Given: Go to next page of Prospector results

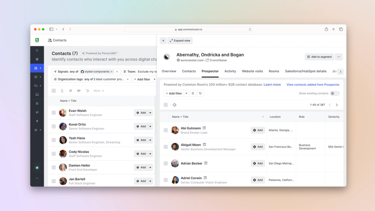Looking at the screenshot, I should point(337,105).
